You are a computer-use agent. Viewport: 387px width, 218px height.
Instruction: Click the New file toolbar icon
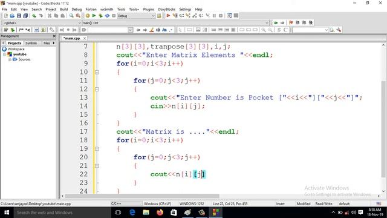point(5,16)
